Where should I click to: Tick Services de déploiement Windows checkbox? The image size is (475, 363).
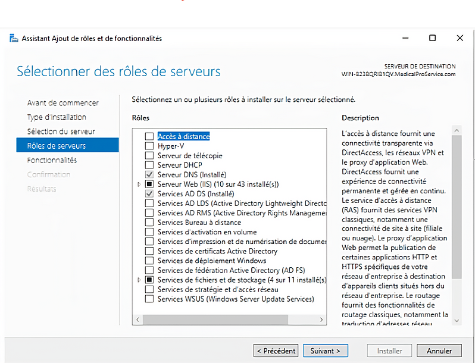[149, 261]
